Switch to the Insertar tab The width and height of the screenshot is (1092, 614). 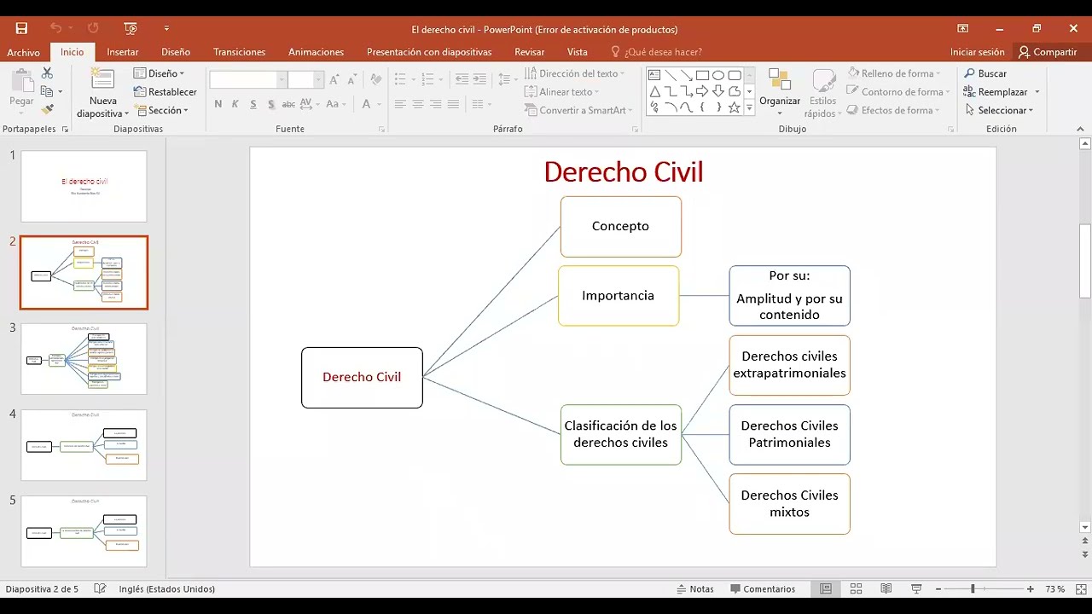(x=123, y=52)
